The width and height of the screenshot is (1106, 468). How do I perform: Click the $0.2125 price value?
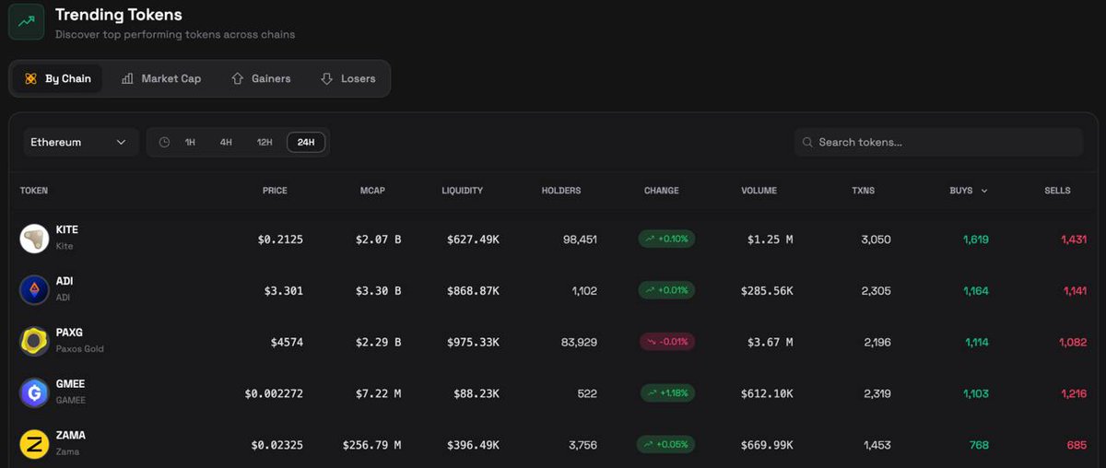pos(280,240)
